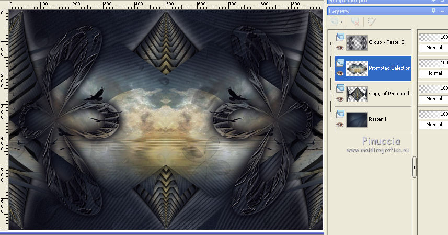Click the Delete Layer icon
448x235 pixels.
pos(355,22)
